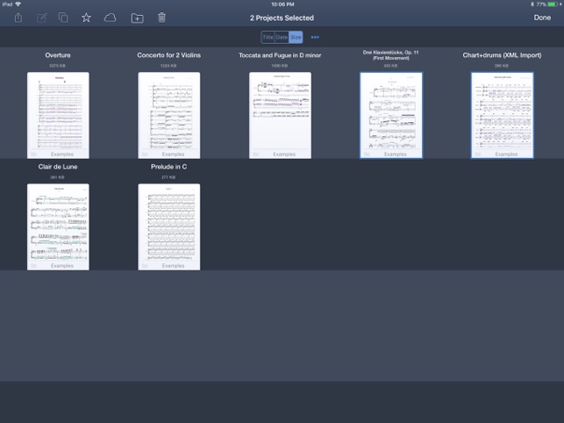
Task: Sort projects by Title
Action: pos(268,38)
